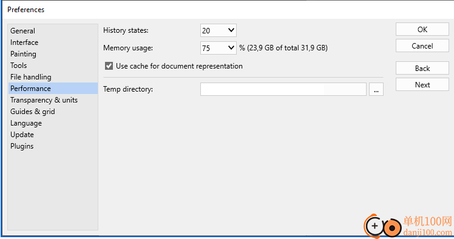Click the Cancel button
Screen dimensions: 454x239
(422, 45)
